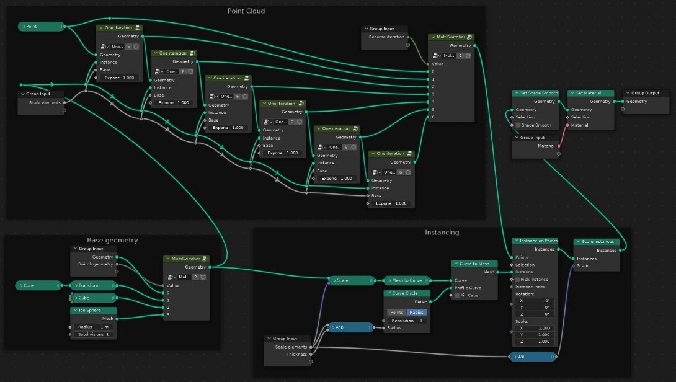Click Curve Circle Resolution 3 field

(407, 321)
